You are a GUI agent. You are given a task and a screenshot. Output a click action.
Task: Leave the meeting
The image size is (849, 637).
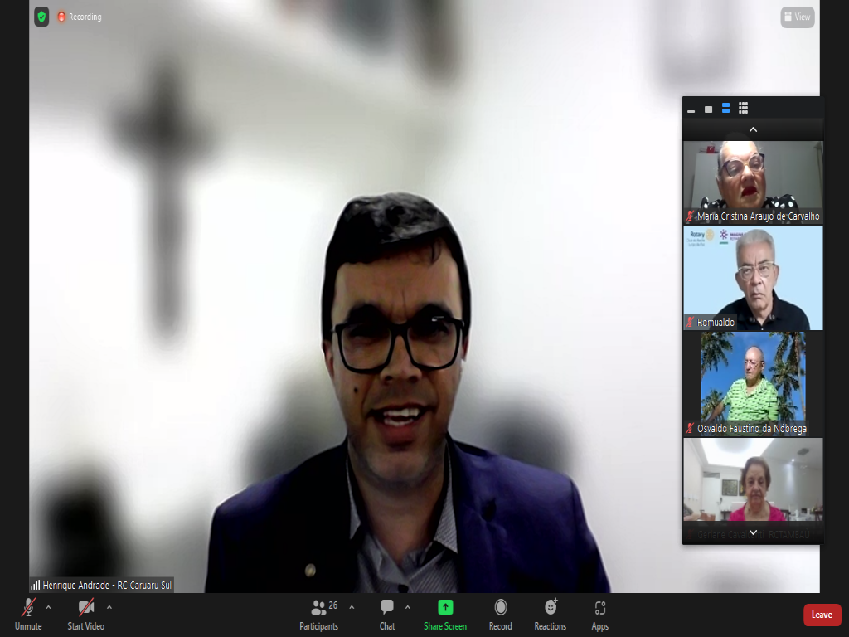pos(822,615)
